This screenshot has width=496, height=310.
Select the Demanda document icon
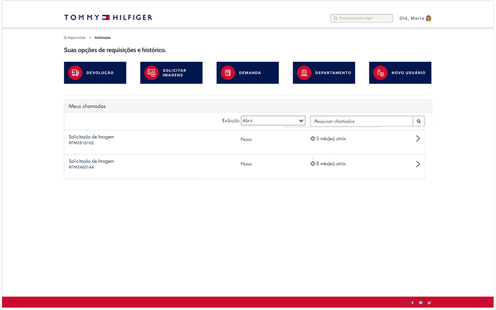pyautogui.click(x=227, y=73)
